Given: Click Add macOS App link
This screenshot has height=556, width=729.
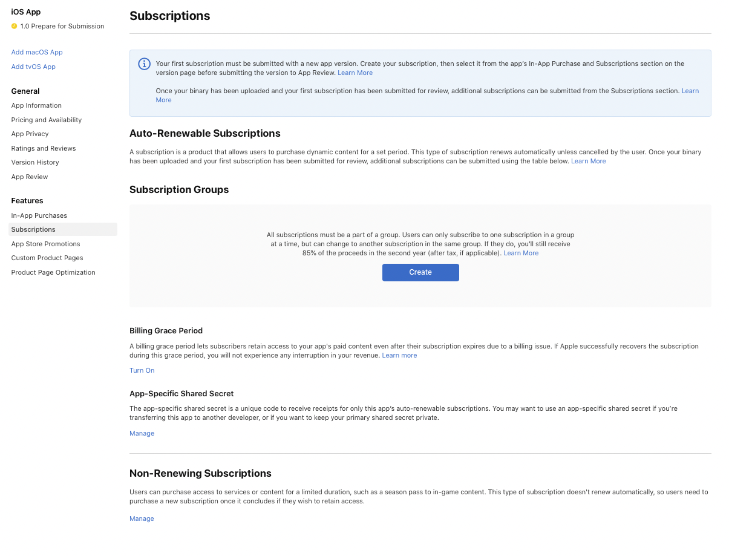Looking at the screenshot, I should pos(37,52).
